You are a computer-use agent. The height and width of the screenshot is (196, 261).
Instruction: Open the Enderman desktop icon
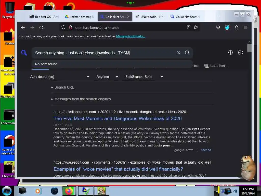8,117
